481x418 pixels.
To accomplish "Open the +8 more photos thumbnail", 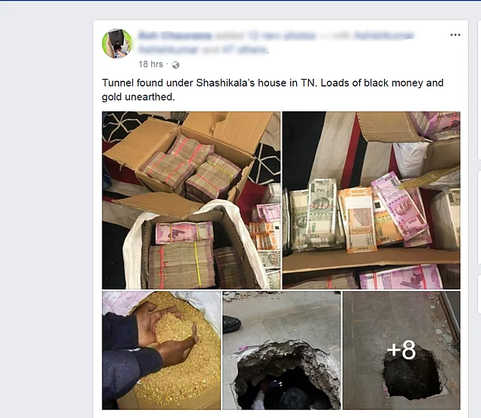I will (401, 350).
